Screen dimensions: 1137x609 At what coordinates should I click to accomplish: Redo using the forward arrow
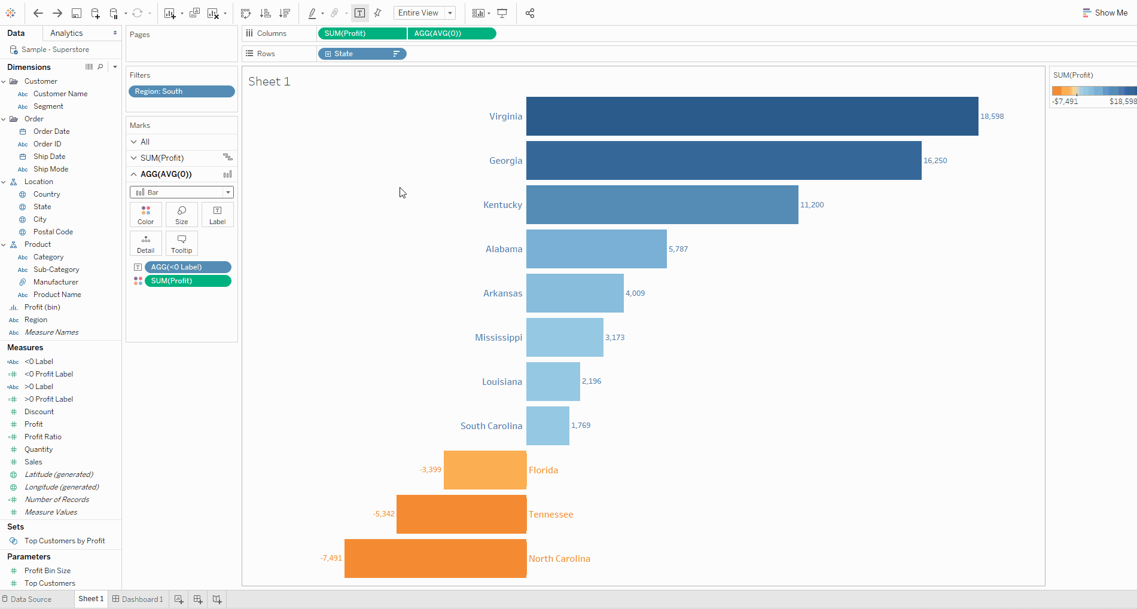pos(57,13)
